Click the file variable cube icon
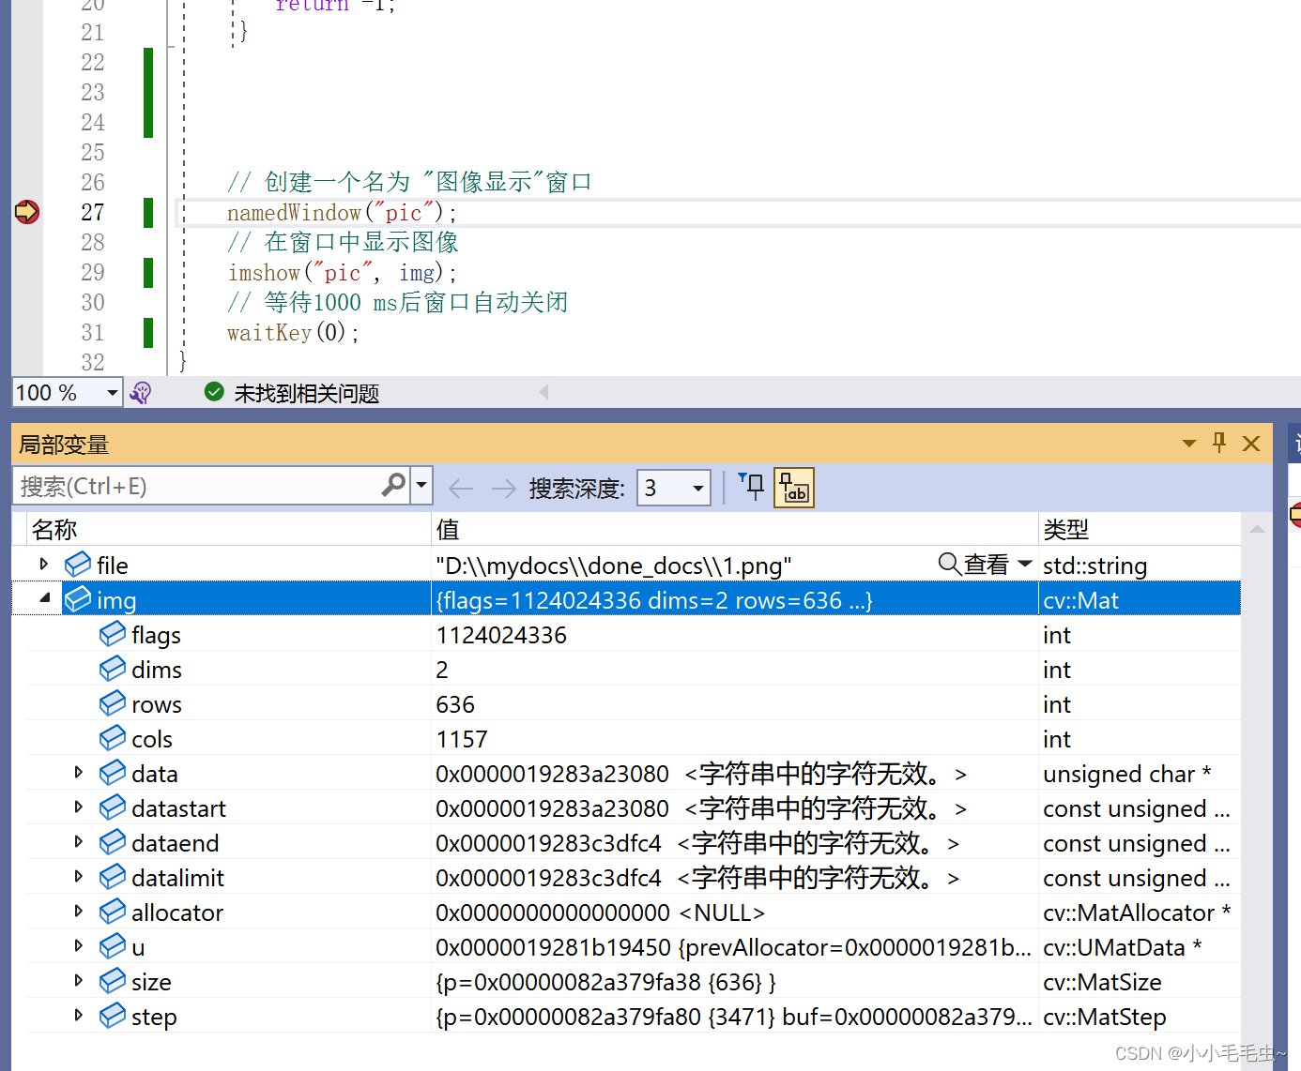The width and height of the screenshot is (1301, 1071). [78, 565]
